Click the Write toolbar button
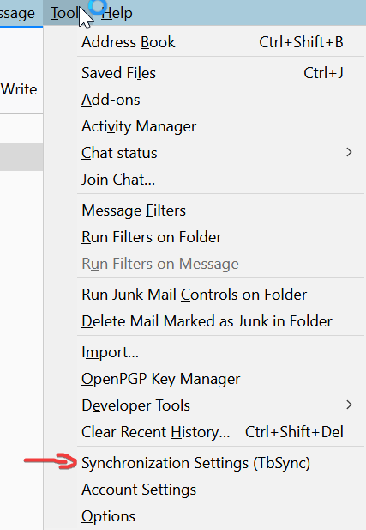This screenshot has width=366, height=530. click(19, 89)
